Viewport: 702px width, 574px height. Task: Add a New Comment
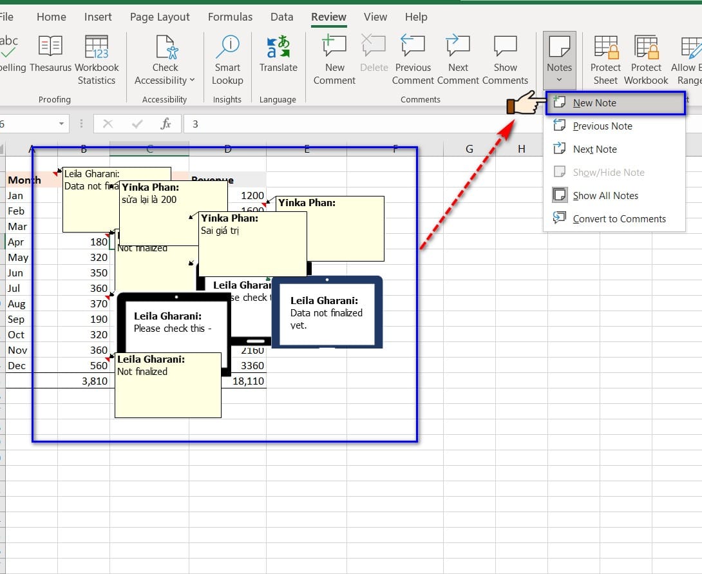point(334,60)
